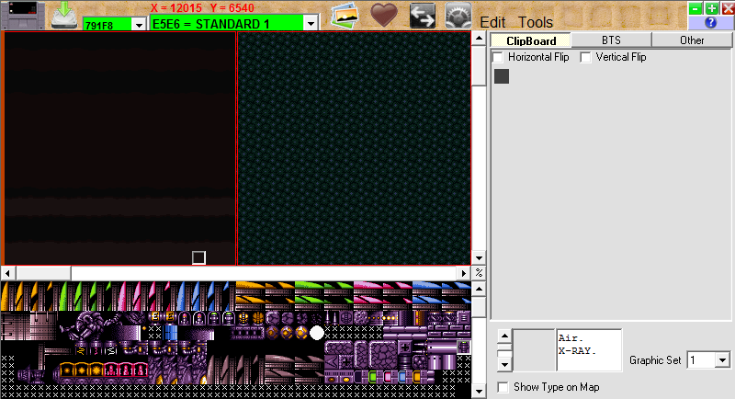This screenshot has height=399, width=735.
Task: Open the Tools menu
Action: (x=536, y=22)
